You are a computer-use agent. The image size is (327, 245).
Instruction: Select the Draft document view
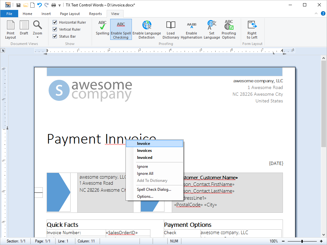tap(24, 28)
